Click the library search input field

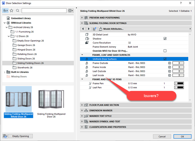44,11
